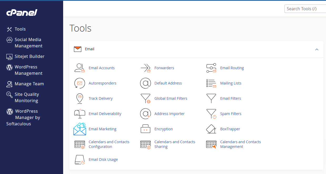Open the Spam Filters link
Screen dimensions: 326x174
[x=231, y=114]
